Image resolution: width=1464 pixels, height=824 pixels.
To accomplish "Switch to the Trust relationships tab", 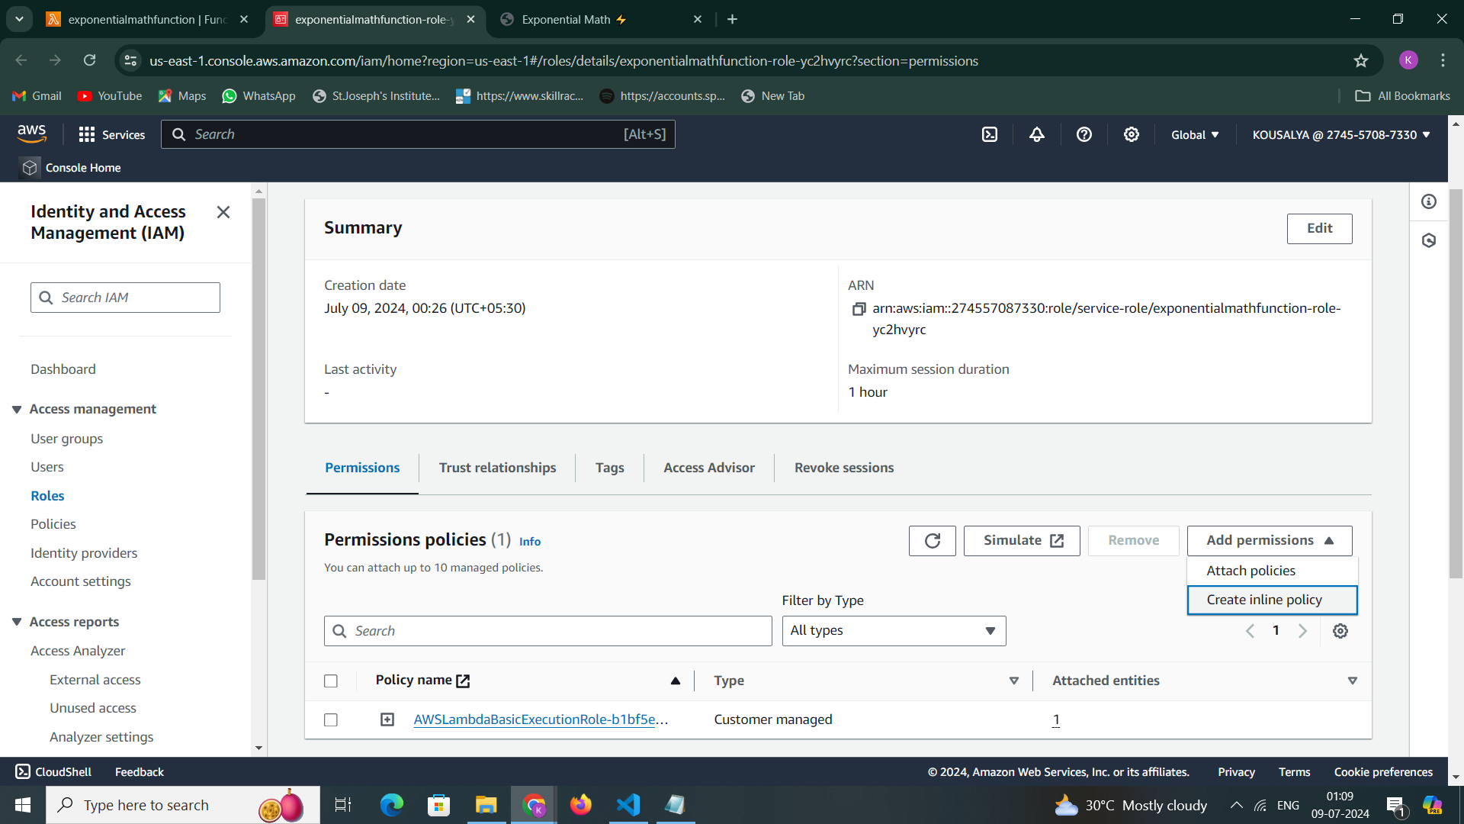I will (497, 468).
